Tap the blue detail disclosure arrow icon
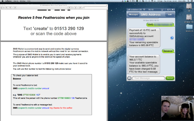Screen dimensions: 194x121 click(172, 38)
